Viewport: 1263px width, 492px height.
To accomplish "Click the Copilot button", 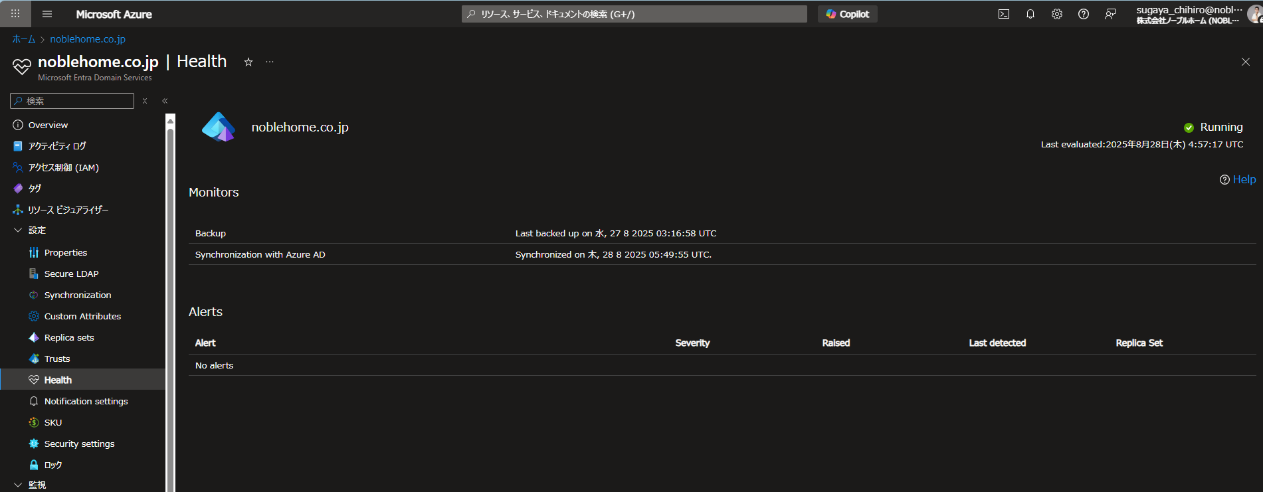I will point(848,14).
